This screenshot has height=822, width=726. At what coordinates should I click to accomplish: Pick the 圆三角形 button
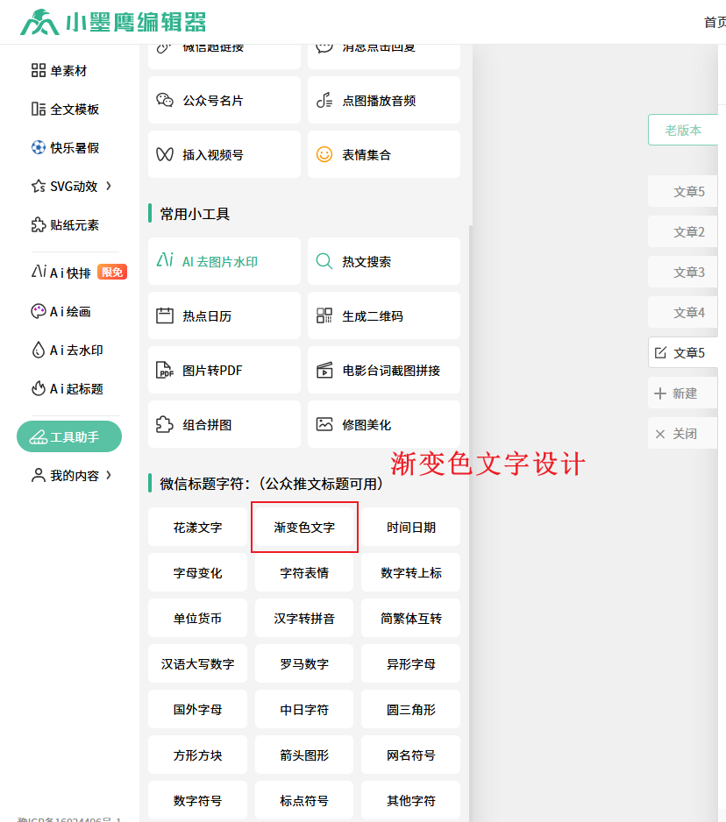tap(410, 709)
